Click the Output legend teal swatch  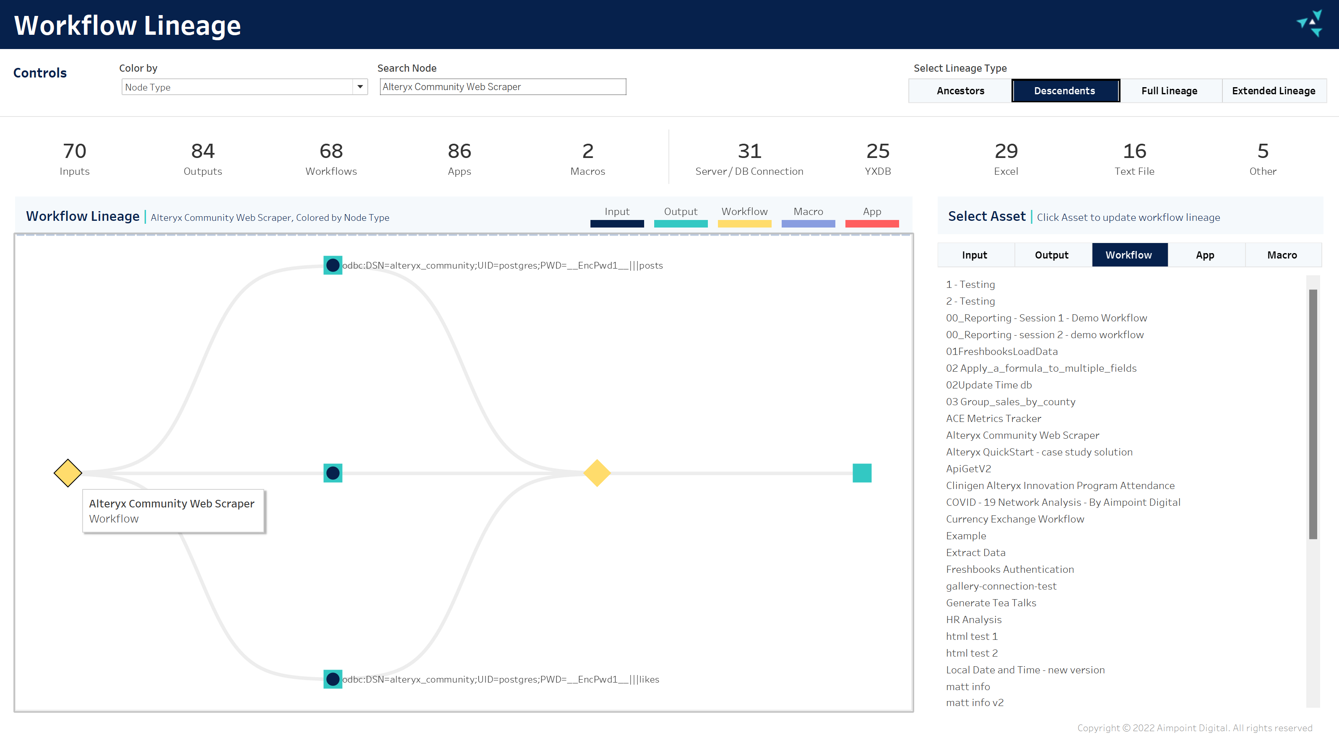(x=681, y=224)
